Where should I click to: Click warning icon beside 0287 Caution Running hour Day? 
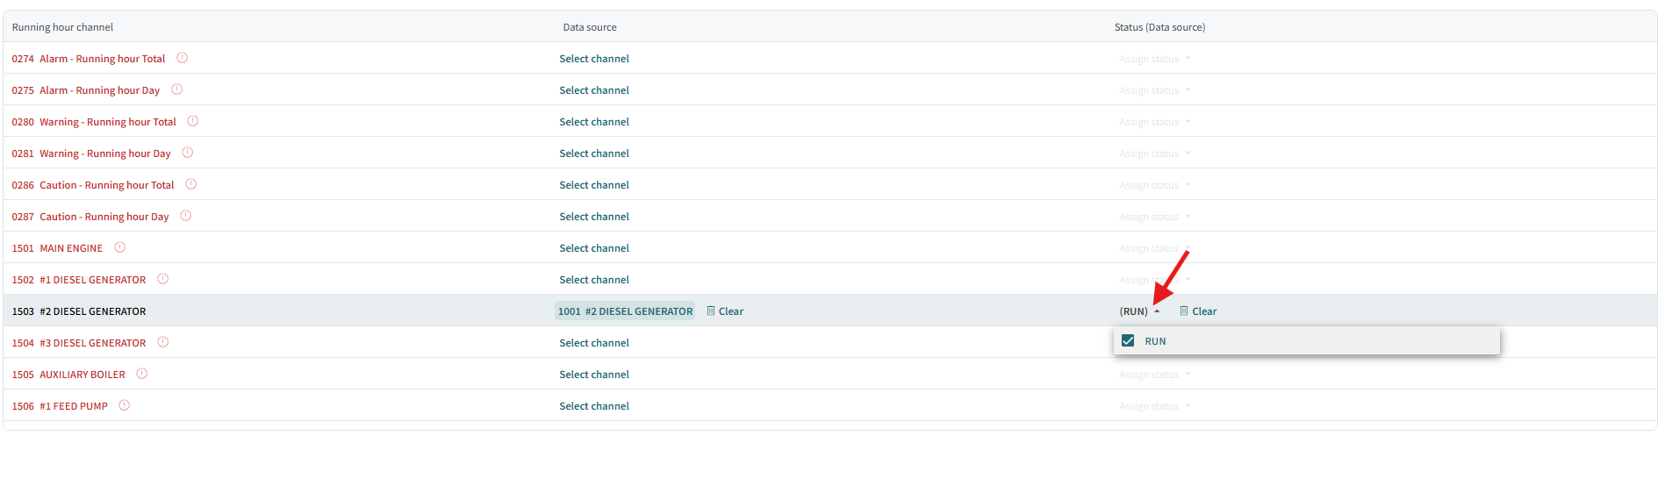pyautogui.click(x=186, y=216)
